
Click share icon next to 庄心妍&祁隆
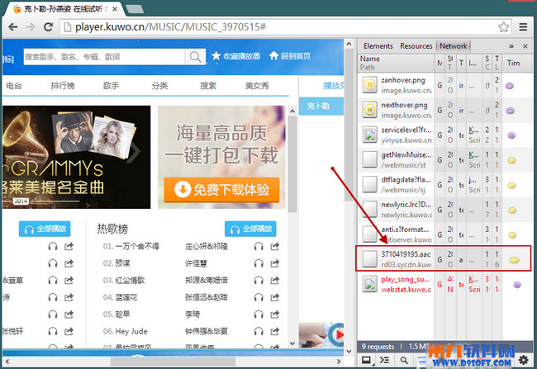click(279, 246)
